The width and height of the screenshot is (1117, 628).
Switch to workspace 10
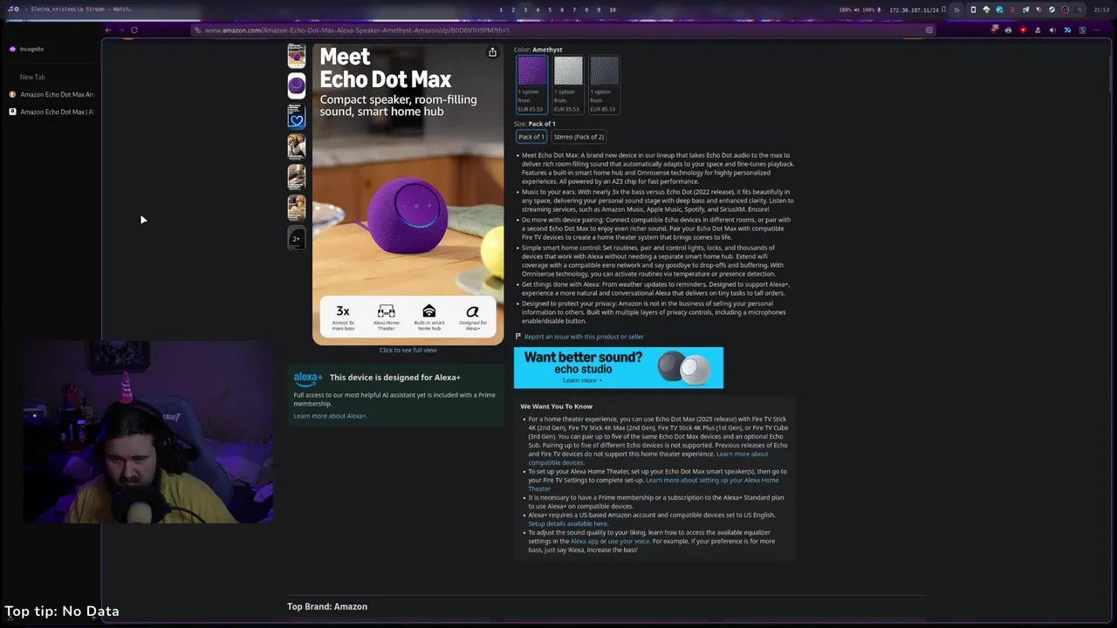[x=613, y=10]
